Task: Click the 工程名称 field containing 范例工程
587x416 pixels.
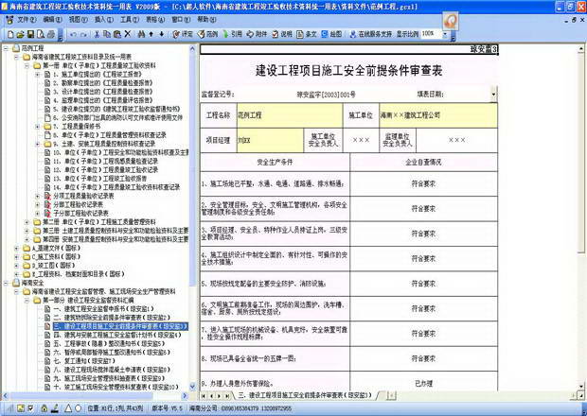Action: (x=290, y=115)
